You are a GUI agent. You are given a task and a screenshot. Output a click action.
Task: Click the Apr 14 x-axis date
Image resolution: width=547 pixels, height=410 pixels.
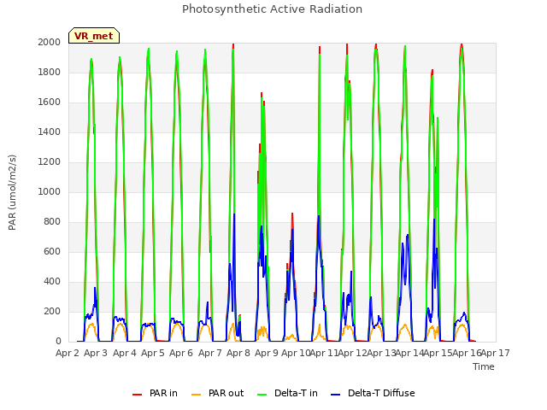(409, 353)
